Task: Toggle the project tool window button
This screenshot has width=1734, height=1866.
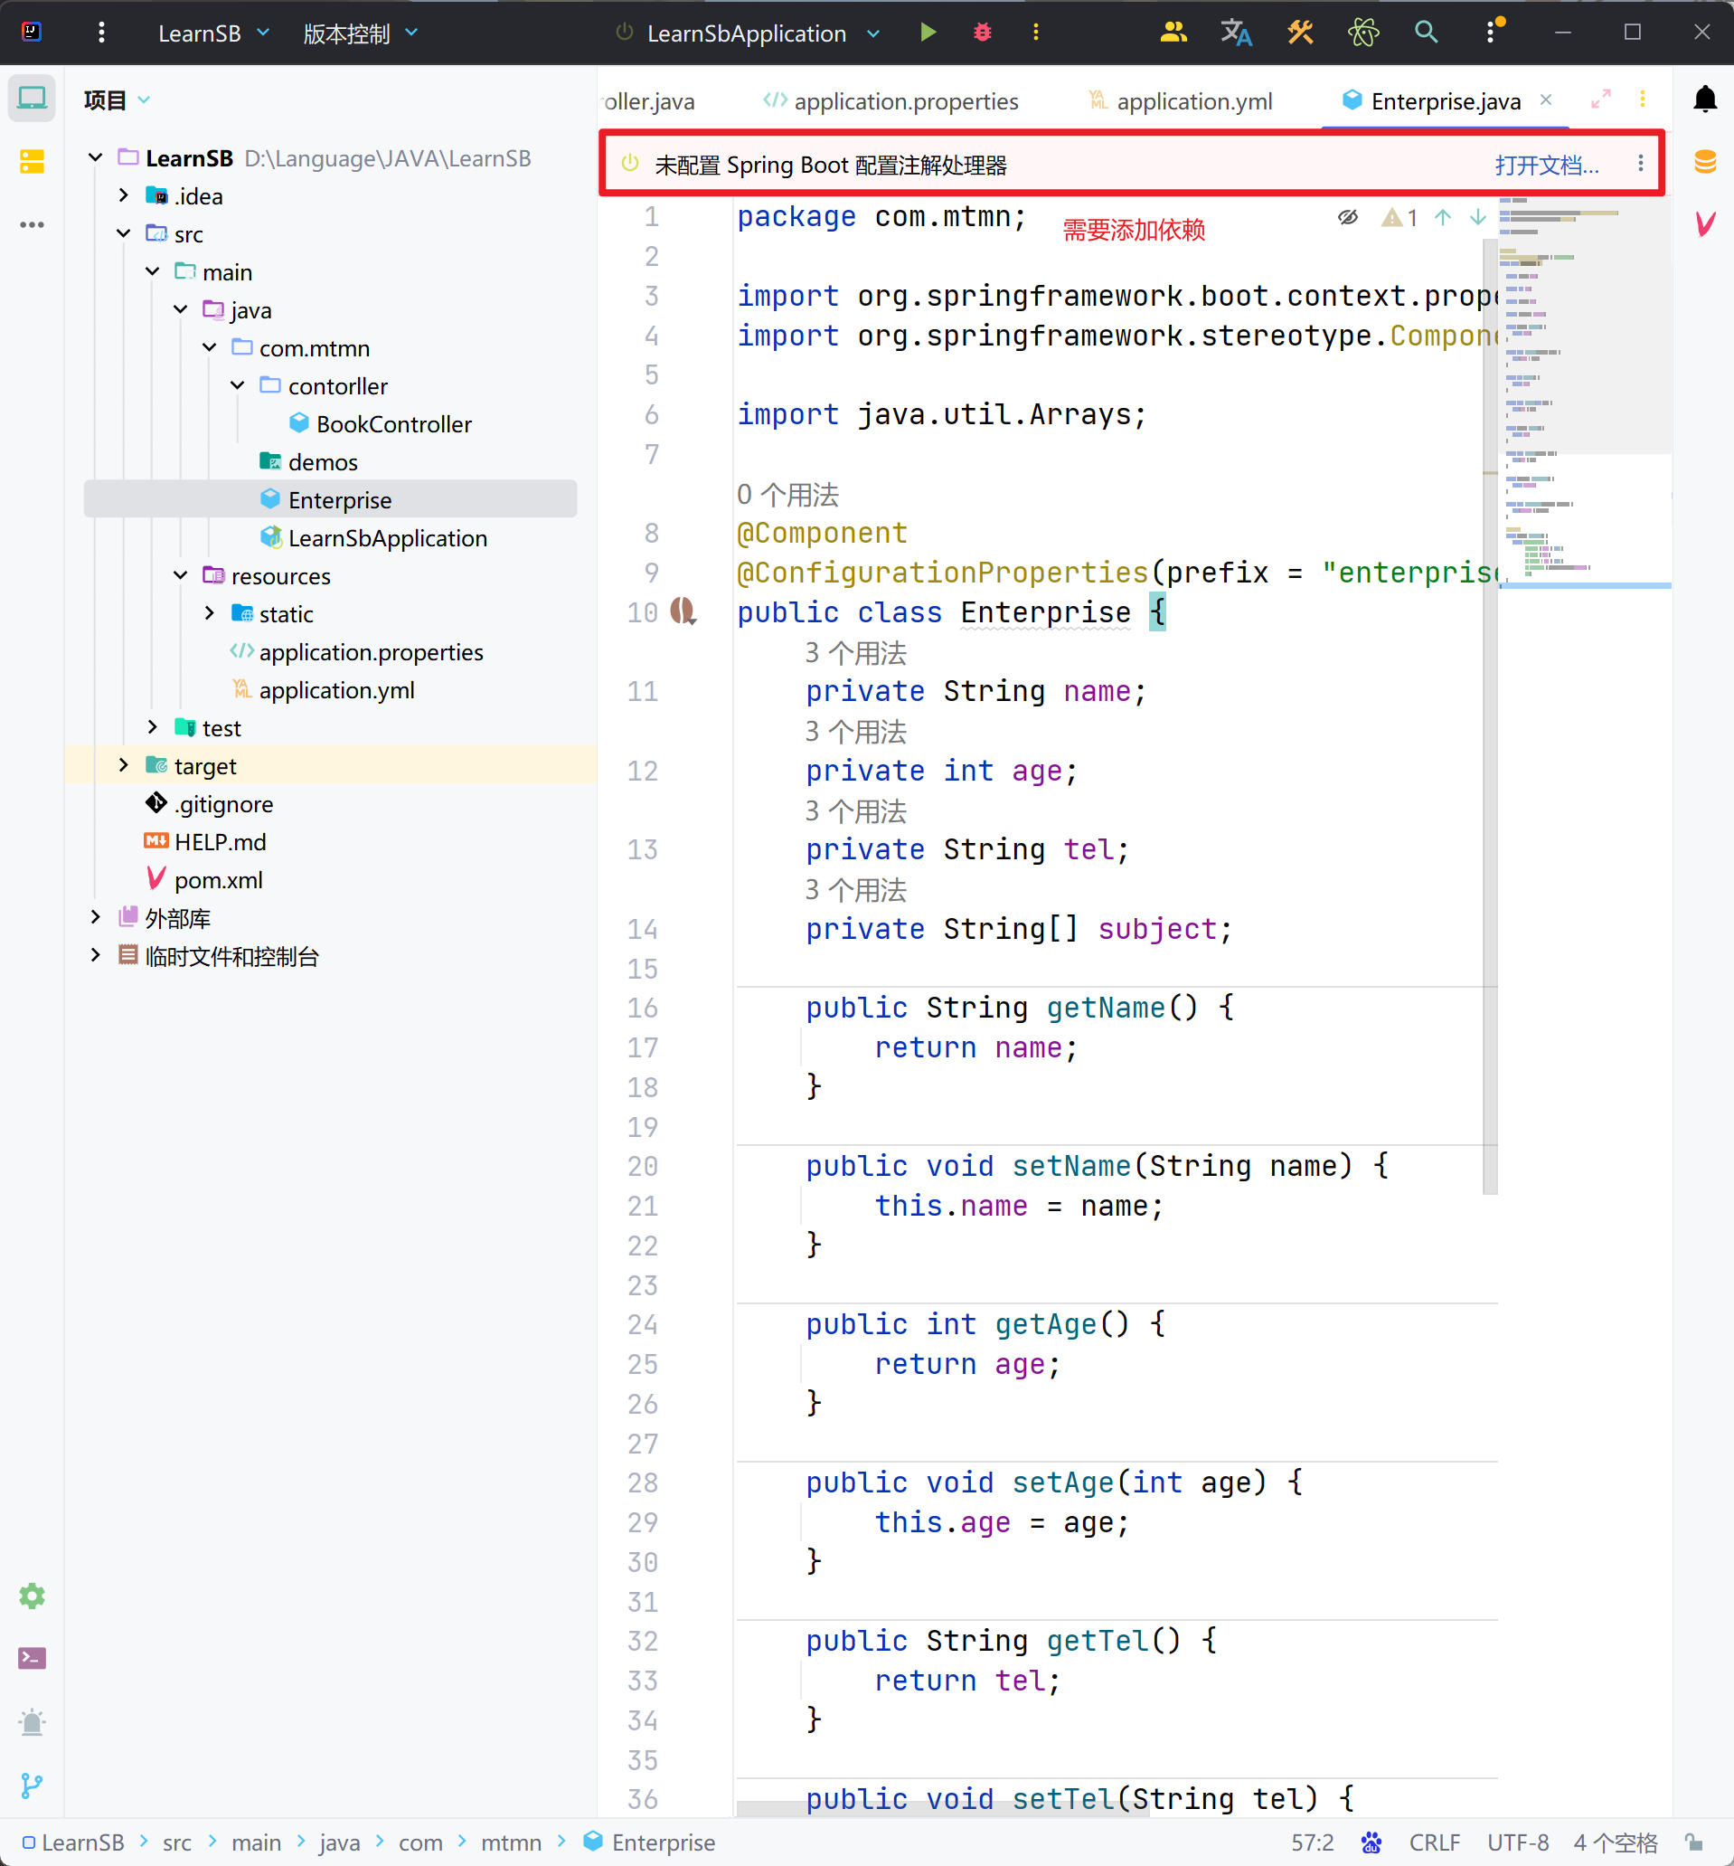Action: point(32,98)
